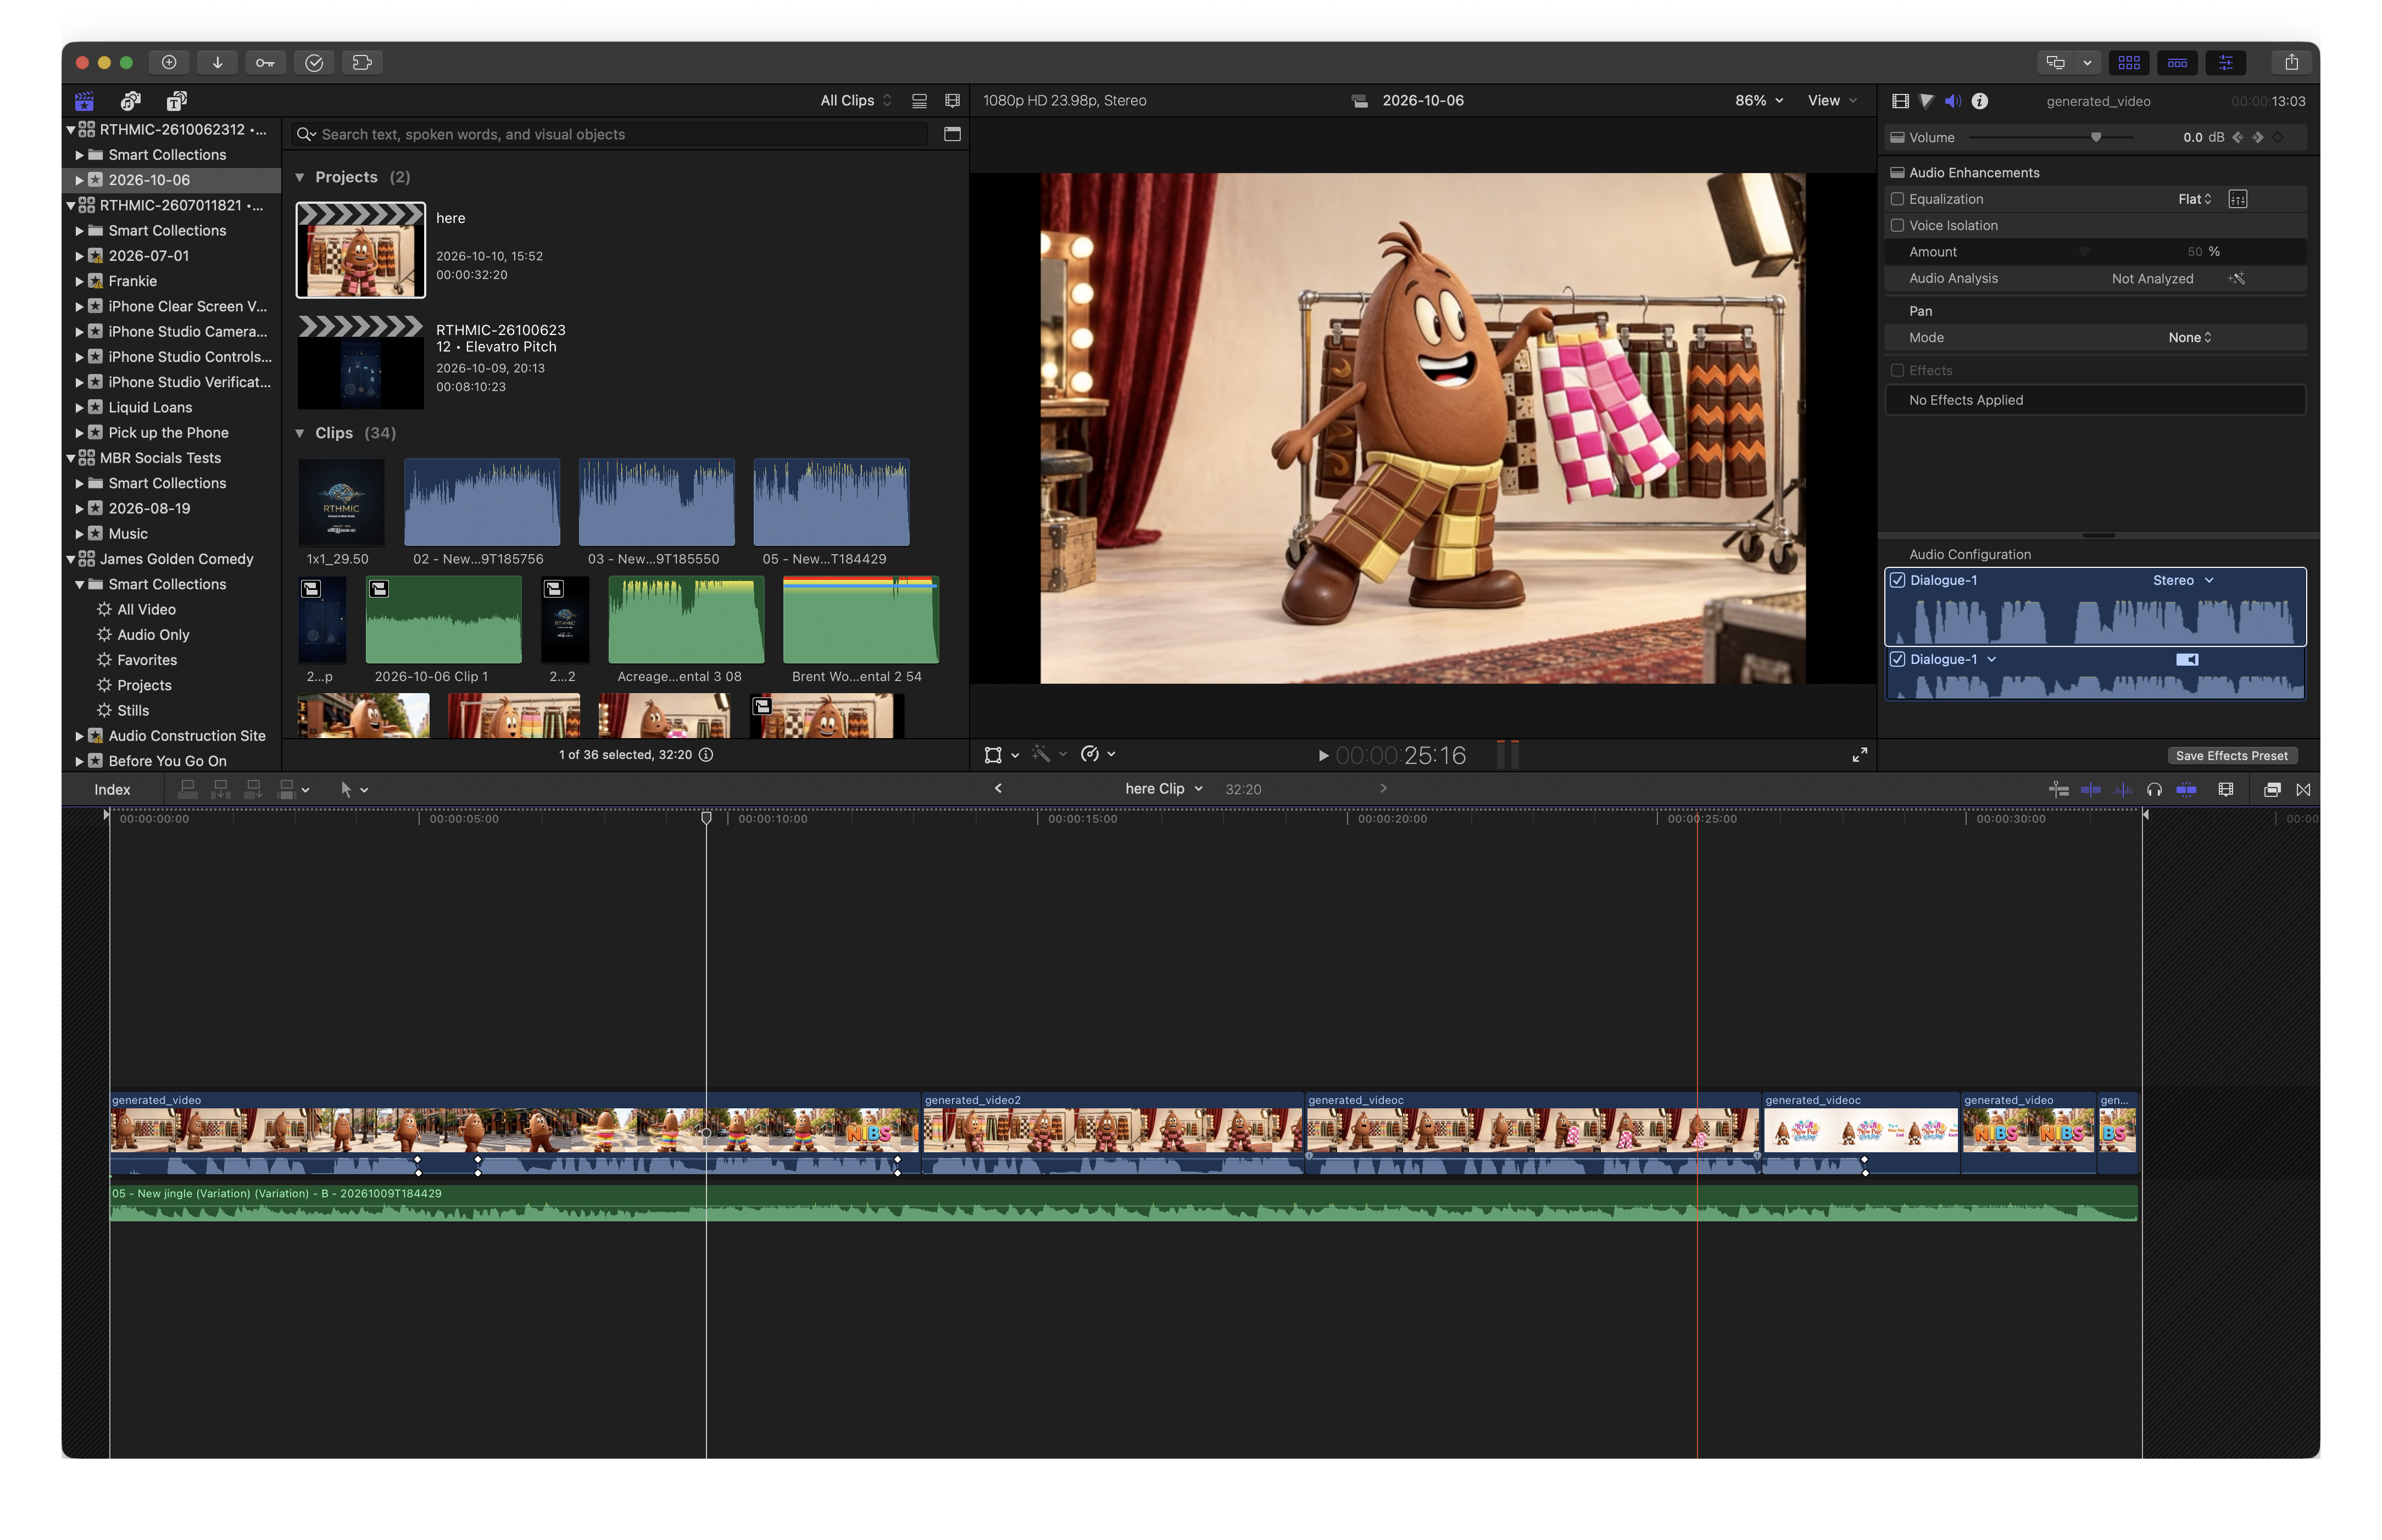Uncheck the Dialogue-1 Stereo channel checkbox
This screenshot has height=1540, width=2382.
pyautogui.click(x=1897, y=580)
